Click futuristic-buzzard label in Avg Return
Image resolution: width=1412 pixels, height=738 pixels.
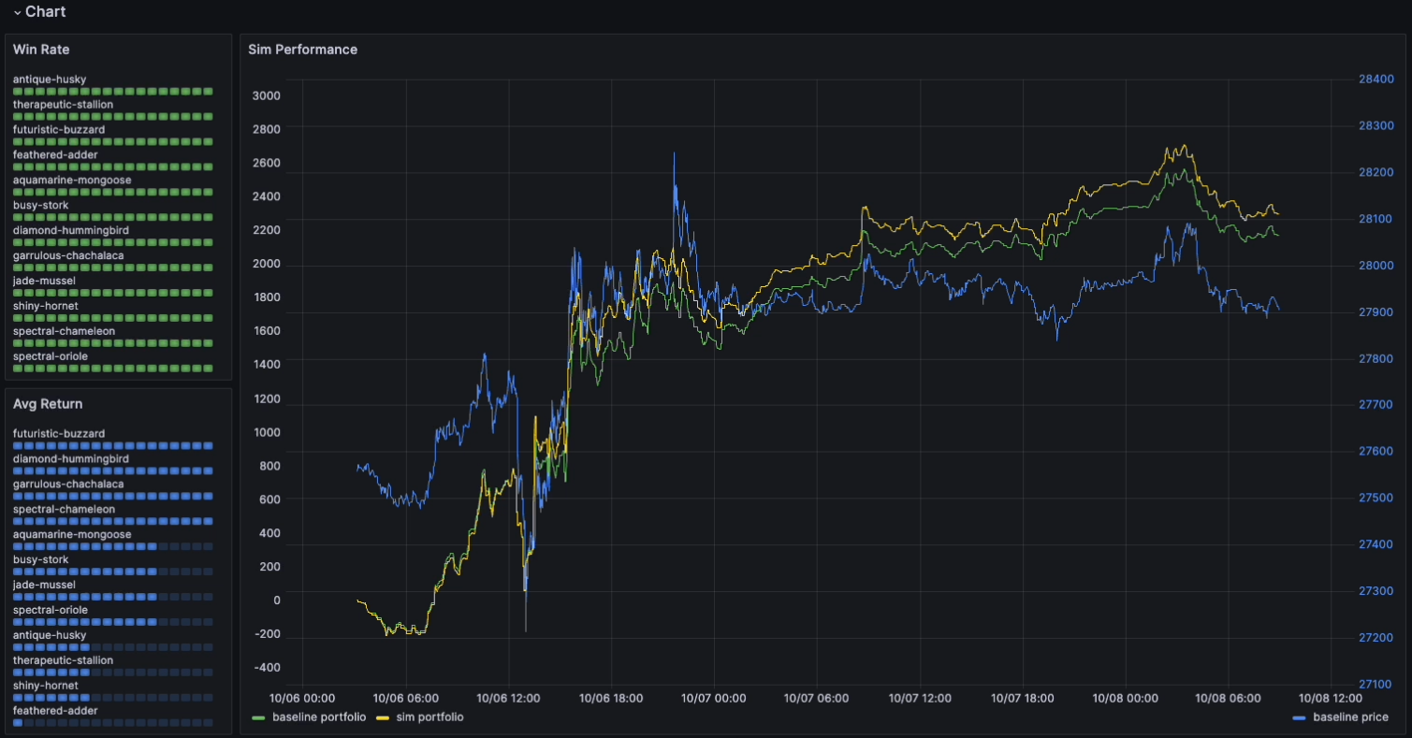point(59,434)
